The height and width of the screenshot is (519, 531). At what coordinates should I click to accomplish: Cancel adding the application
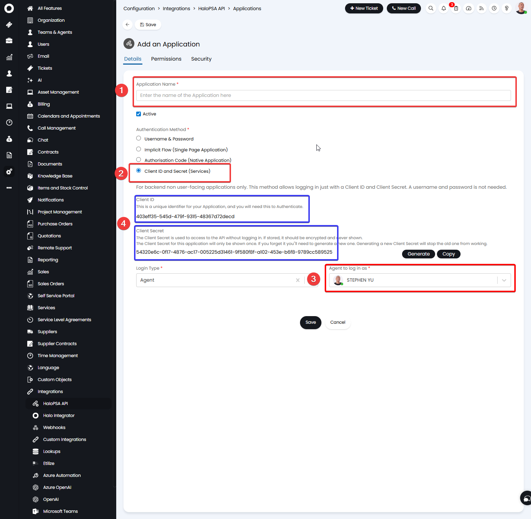click(338, 322)
